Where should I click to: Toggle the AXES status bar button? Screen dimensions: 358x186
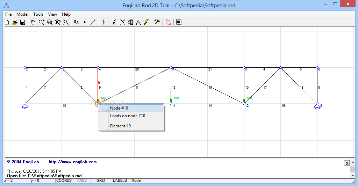[82, 180]
